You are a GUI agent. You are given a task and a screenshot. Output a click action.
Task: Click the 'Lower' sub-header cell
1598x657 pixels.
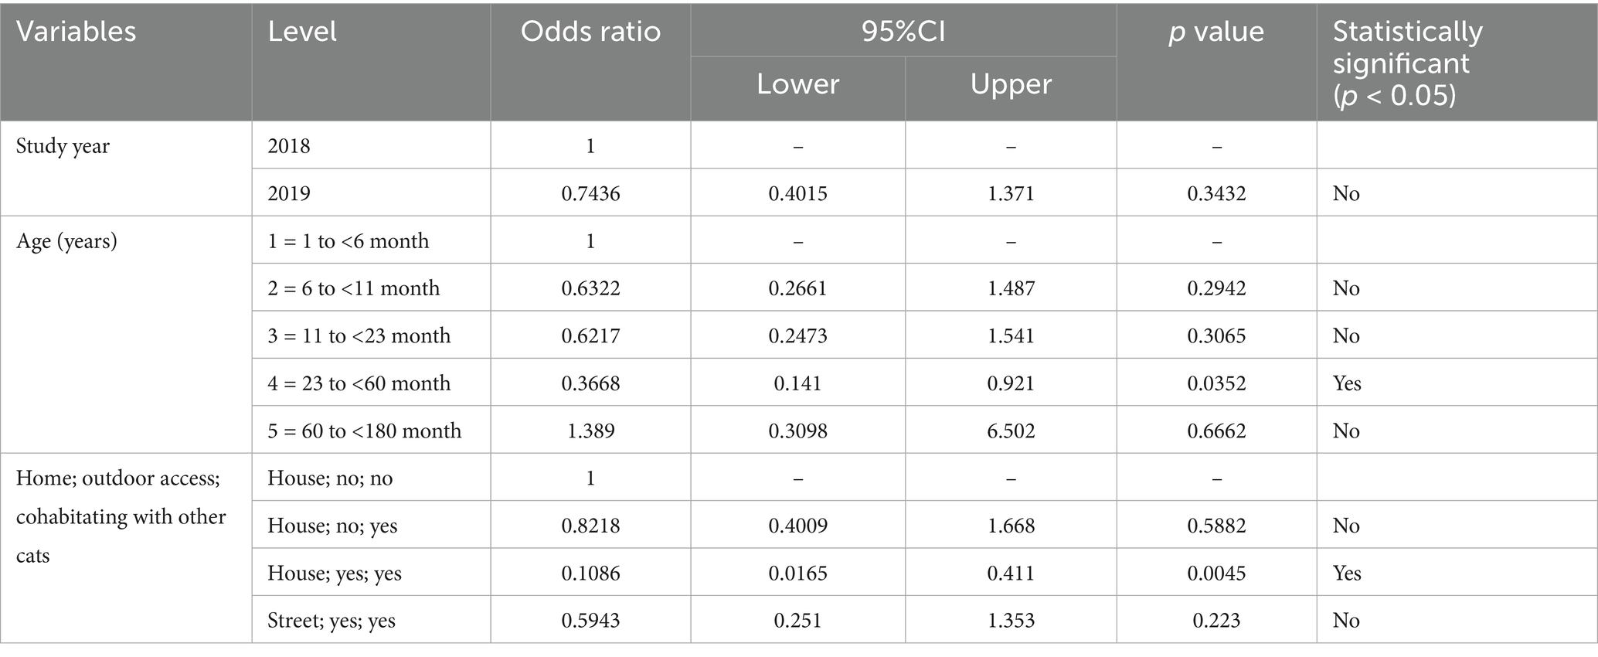[797, 84]
